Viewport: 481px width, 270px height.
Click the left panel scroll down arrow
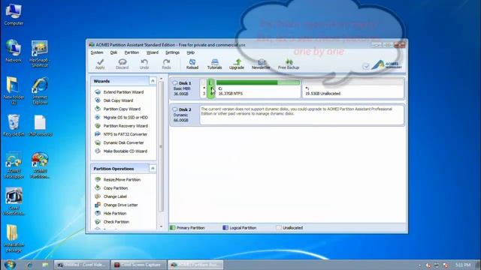click(x=161, y=226)
